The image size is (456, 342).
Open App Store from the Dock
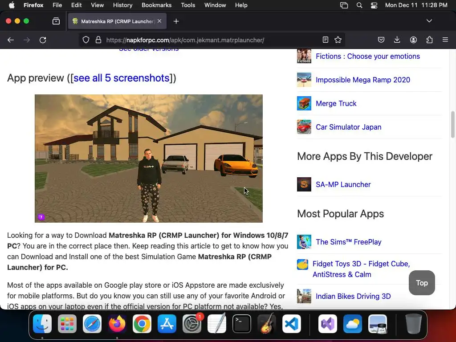(x=167, y=324)
